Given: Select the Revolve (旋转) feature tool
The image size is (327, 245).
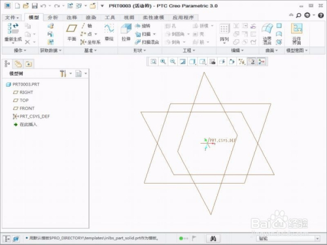Looking at the screenshot, I should point(143,26).
